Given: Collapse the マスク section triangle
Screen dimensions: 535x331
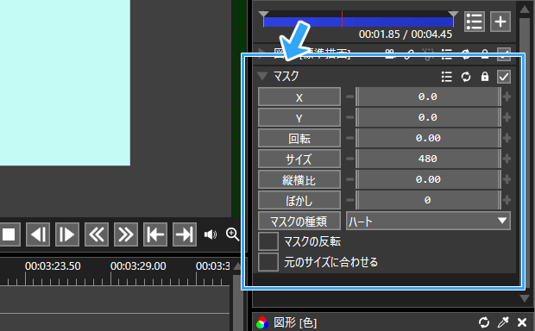Looking at the screenshot, I should coord(262,76).
